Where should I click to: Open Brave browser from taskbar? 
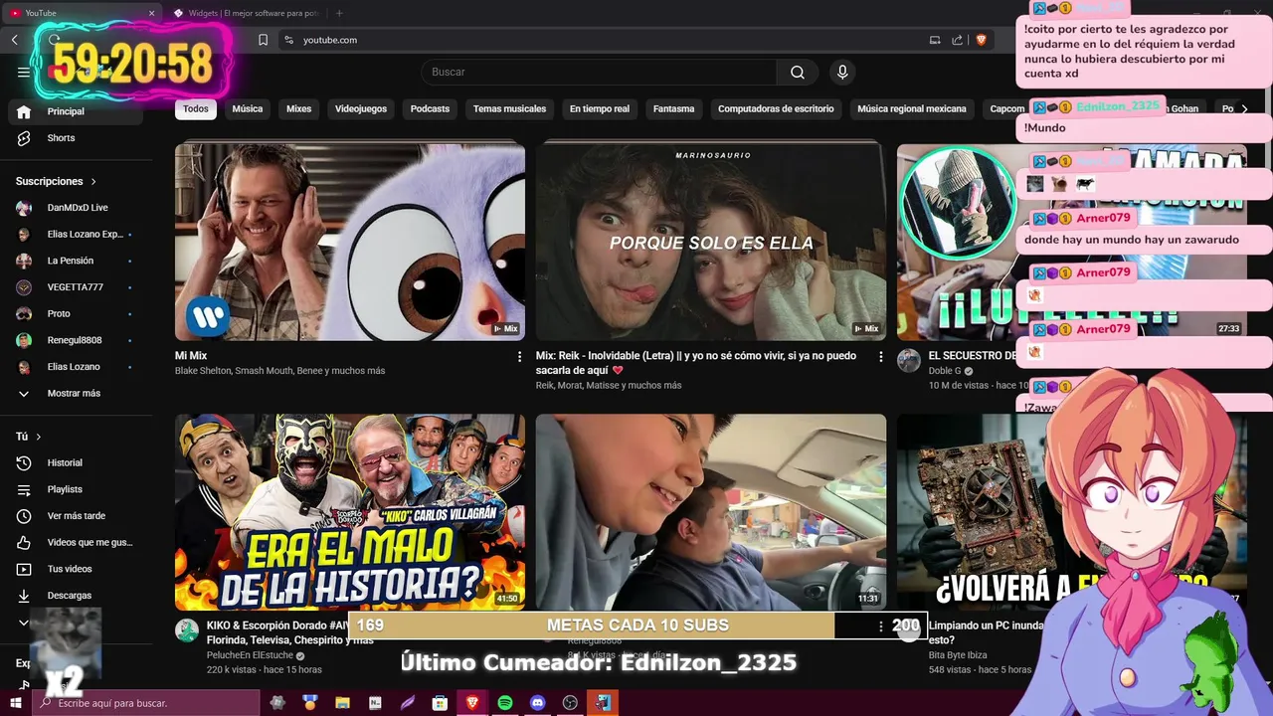point(472,703)
